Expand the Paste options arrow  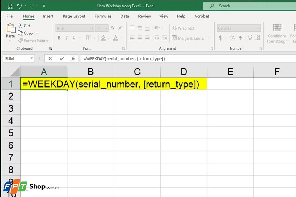10,41
